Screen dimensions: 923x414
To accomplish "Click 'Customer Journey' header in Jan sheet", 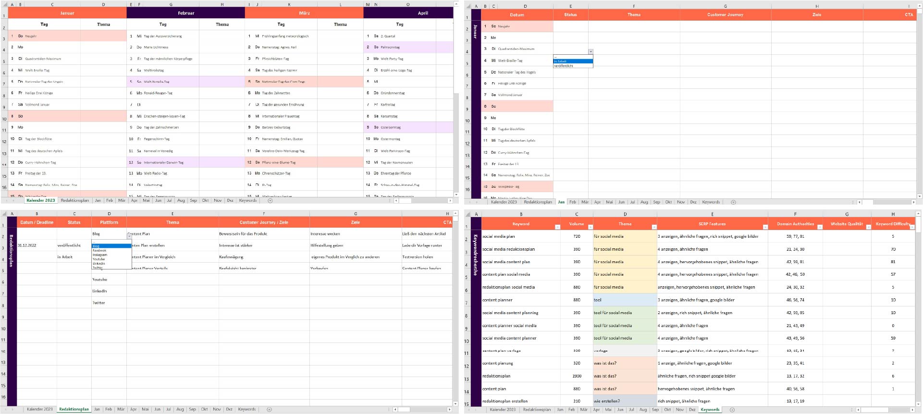I will (725, 15).
